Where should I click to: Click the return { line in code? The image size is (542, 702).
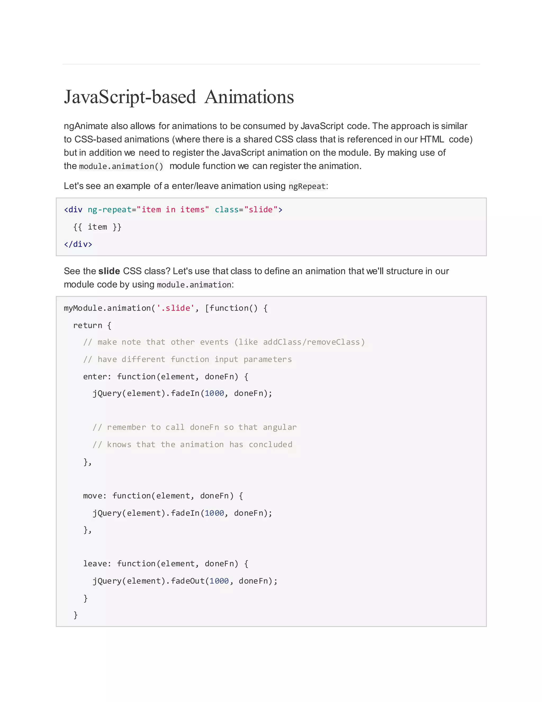92,325
